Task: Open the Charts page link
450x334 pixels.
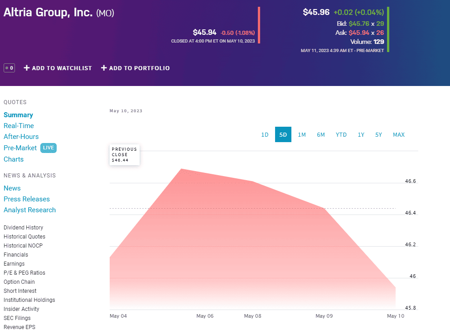Action: pyautogui.click(x=14, y=159)
